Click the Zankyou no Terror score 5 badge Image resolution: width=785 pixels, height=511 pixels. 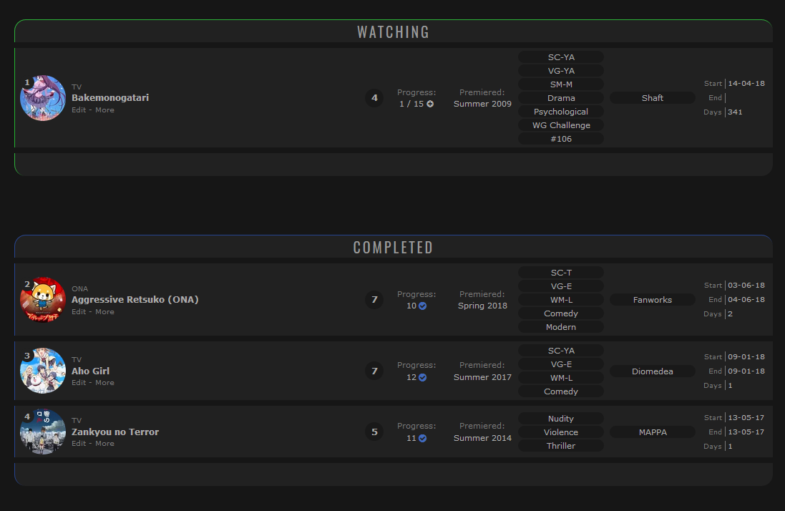pyautogui.click(x=374, y=432)
